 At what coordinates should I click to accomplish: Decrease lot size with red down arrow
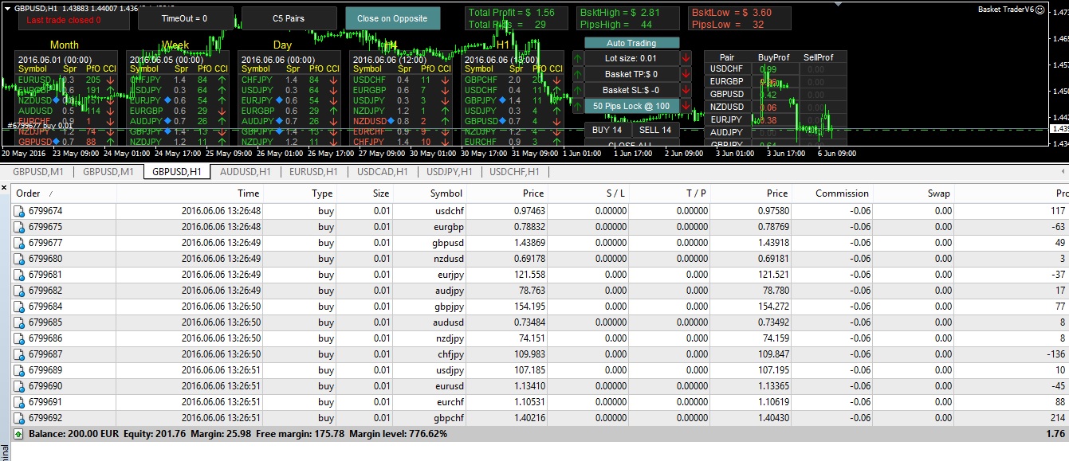(x=686, y=58)
